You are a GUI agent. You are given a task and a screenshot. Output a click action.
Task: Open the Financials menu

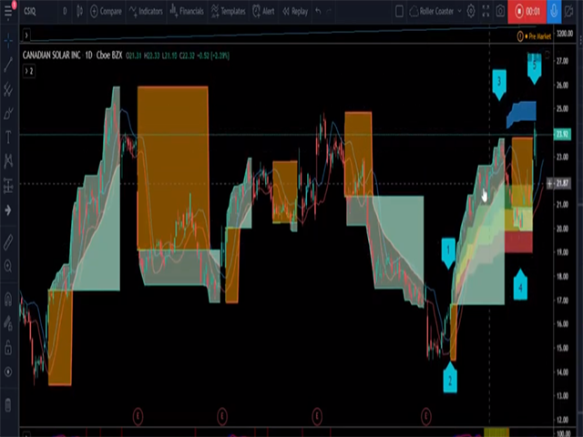click(x=187, y=12)
